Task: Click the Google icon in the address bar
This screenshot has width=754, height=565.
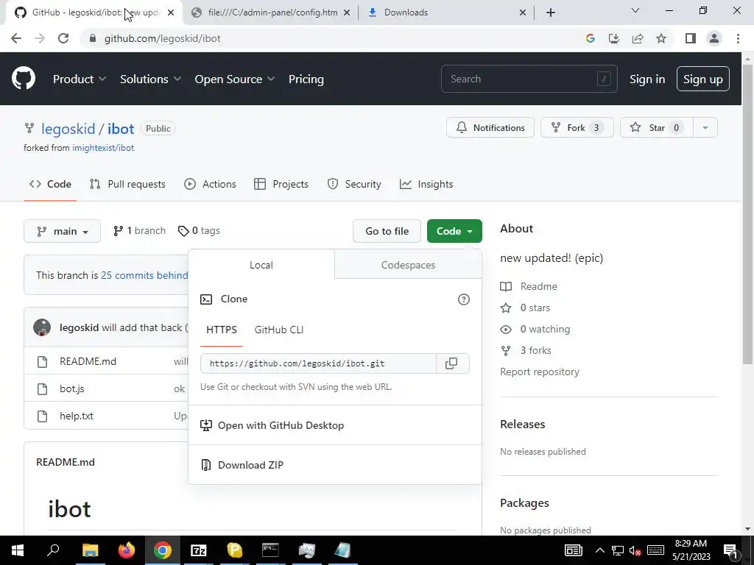Action: [591, 38]
